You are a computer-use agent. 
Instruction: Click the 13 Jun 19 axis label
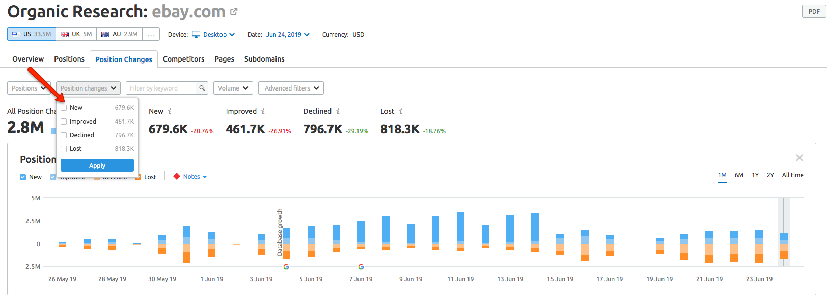click(510, 279)
